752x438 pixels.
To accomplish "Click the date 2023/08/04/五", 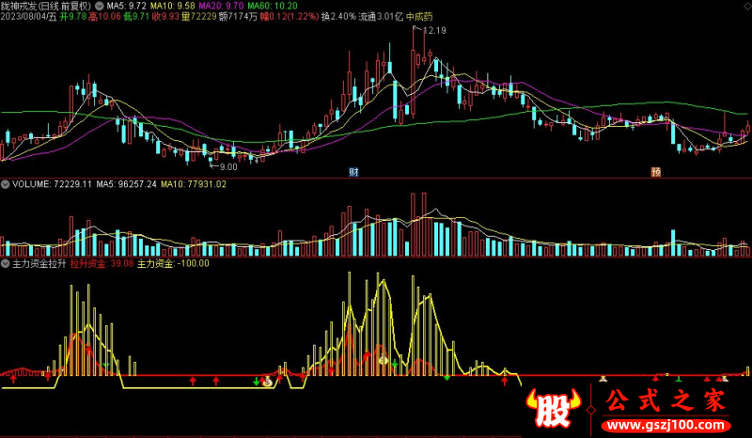I will coord(28,17).
